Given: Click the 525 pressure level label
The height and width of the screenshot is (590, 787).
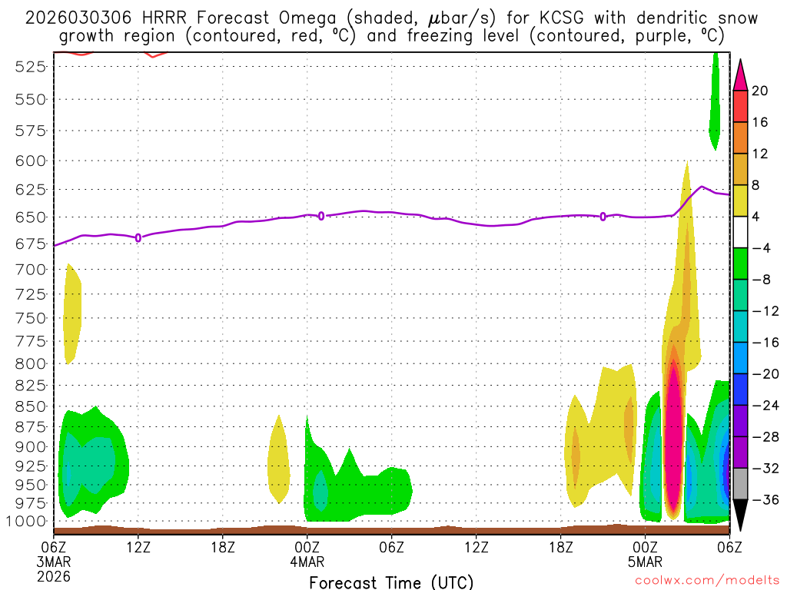Looking at the screenshot, I should pyautogui.click(x=31, y=66).
